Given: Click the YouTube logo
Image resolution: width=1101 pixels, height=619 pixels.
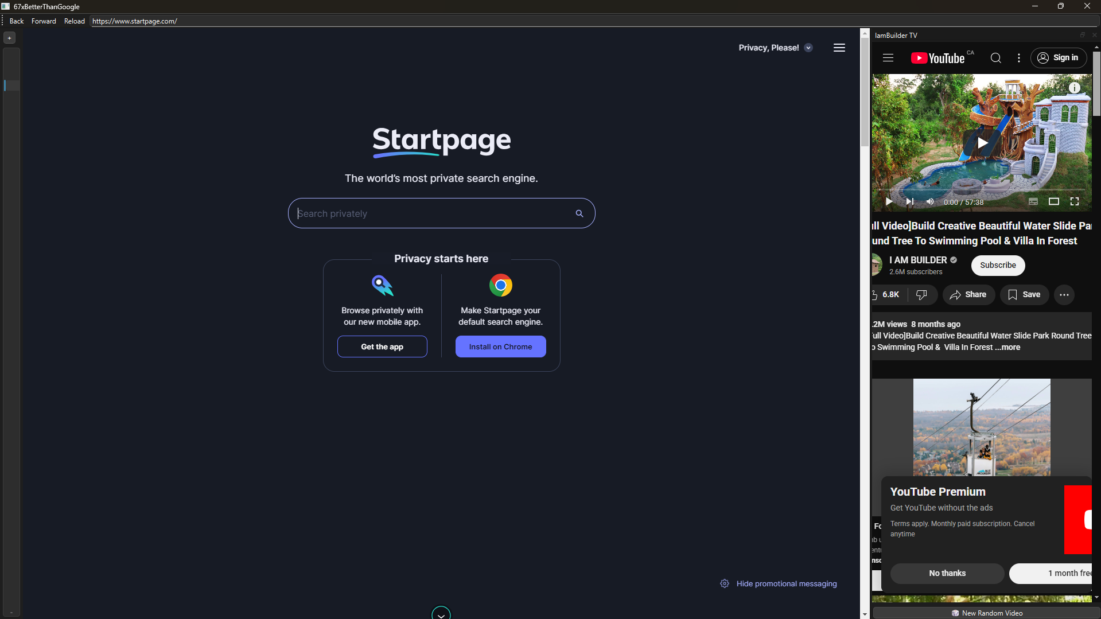Looking at the screenshot, I should pyautogui.click(x=938, y=58).
